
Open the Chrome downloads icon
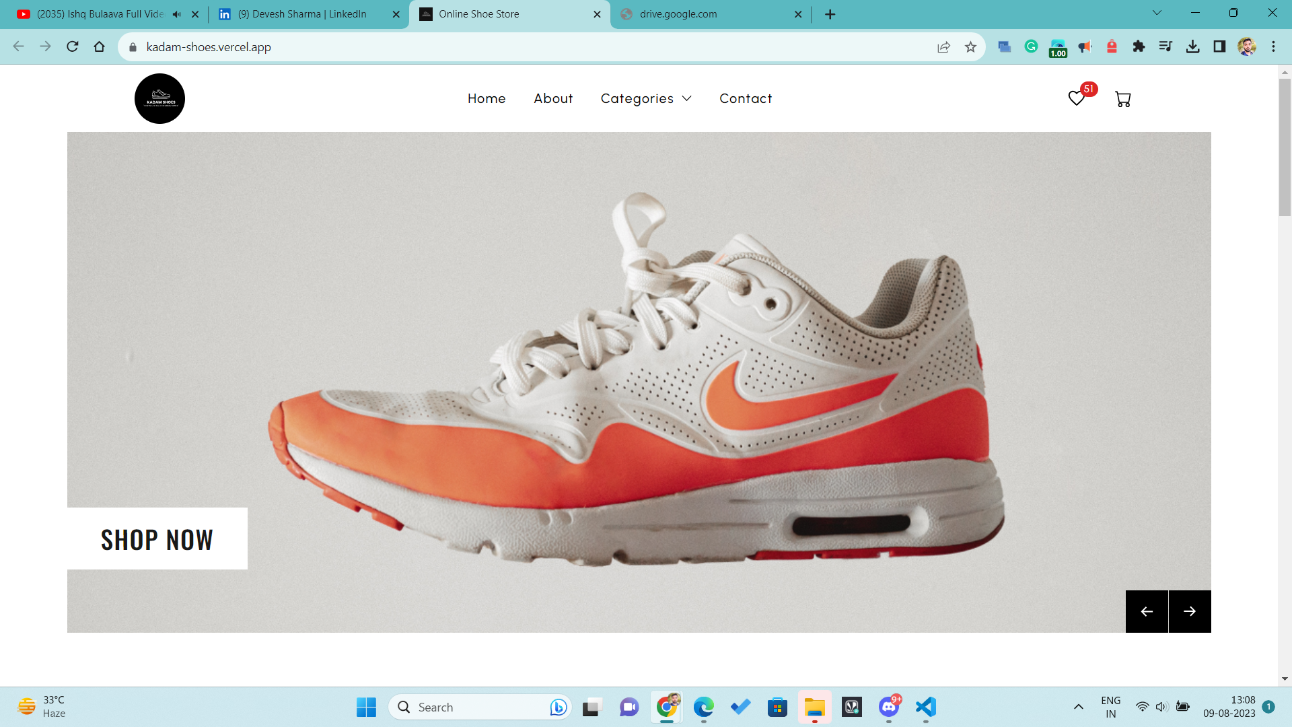coord(1192,46)
